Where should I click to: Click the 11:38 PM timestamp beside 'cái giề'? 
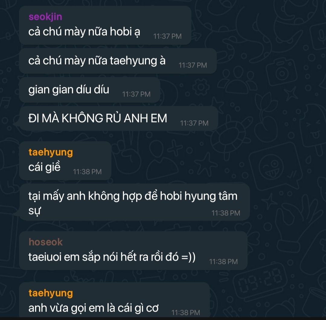click(87, 172)
